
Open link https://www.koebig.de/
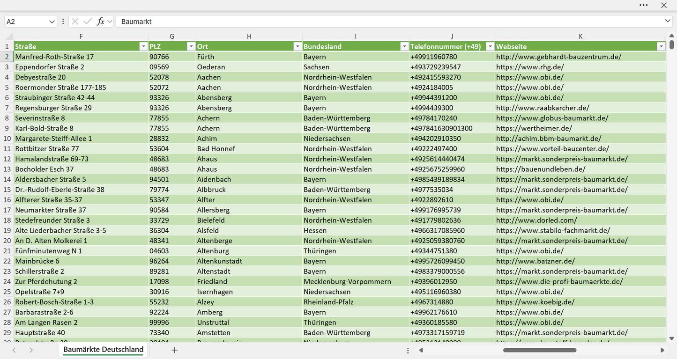coord(535,302)
